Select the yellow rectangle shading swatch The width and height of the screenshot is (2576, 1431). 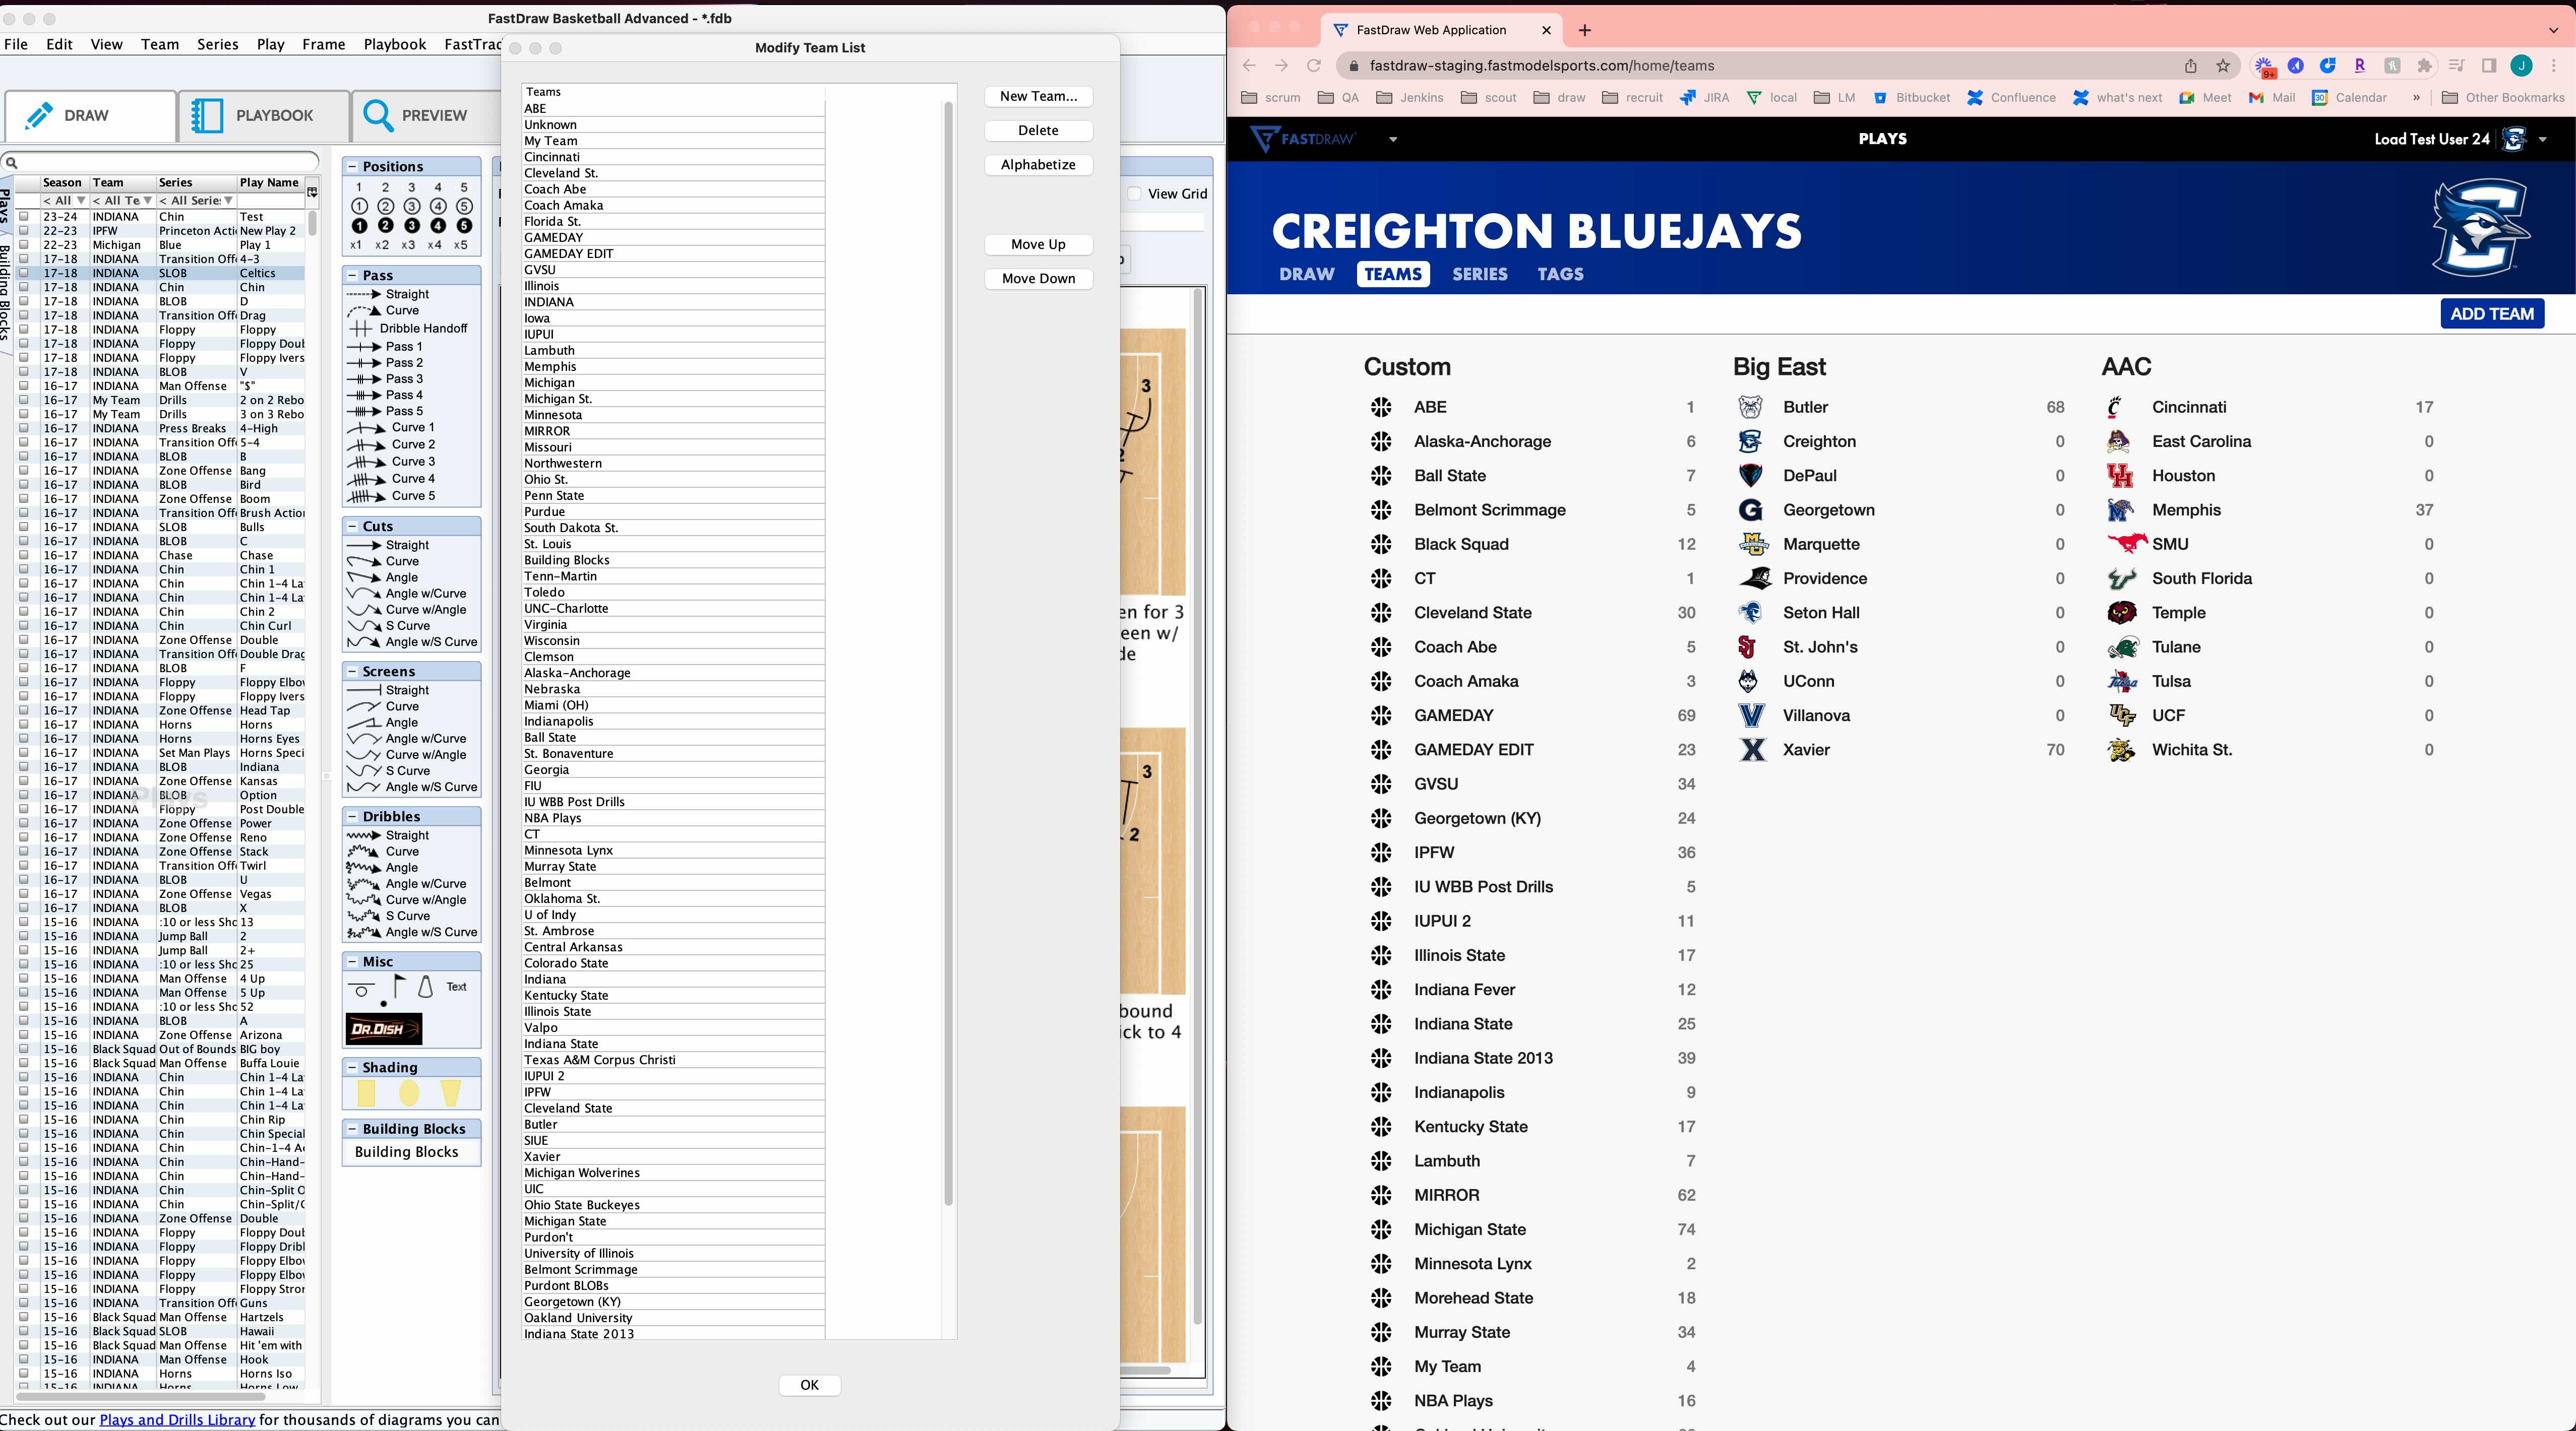pyautogui.click(x=366, y=1093)
